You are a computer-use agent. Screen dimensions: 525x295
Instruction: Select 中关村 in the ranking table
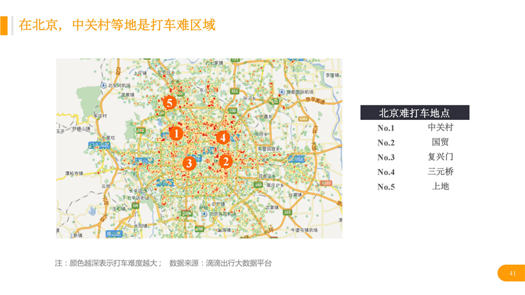click(x=440, y=127)
